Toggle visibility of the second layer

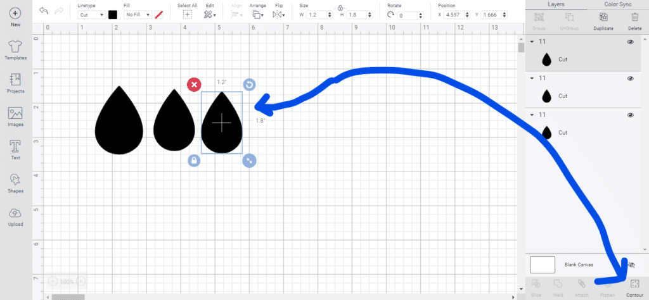coord(630,78)
